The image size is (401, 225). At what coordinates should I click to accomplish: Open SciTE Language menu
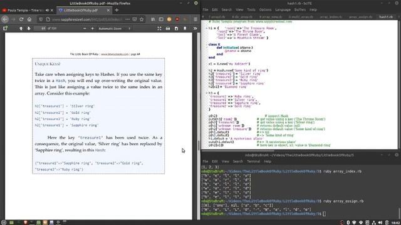[283, 10]
